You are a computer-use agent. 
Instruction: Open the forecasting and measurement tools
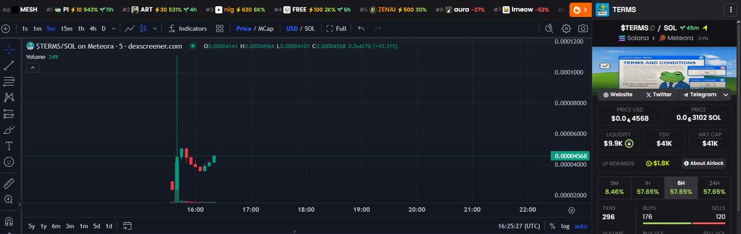(x=9, y=114)
